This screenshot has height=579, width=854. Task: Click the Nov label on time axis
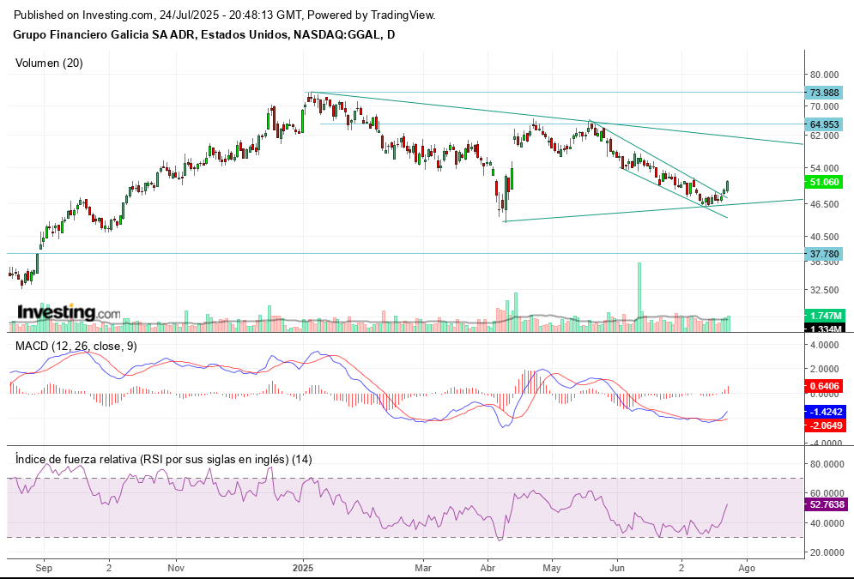[175, 568]
